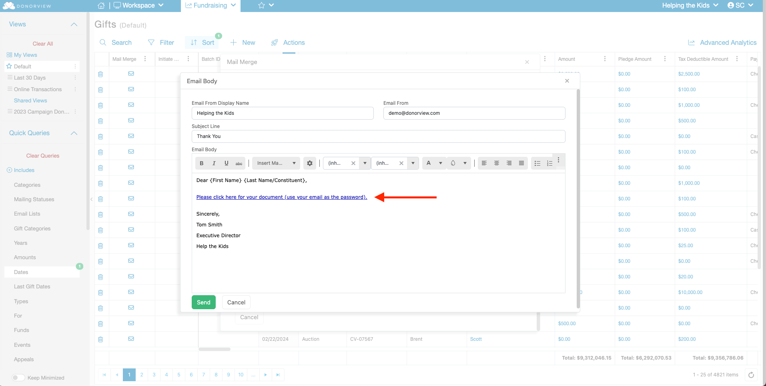Expand the second (inh... size dropdown arrow
This screenshot has width=766, height=386.
click(x=413, y=163)
